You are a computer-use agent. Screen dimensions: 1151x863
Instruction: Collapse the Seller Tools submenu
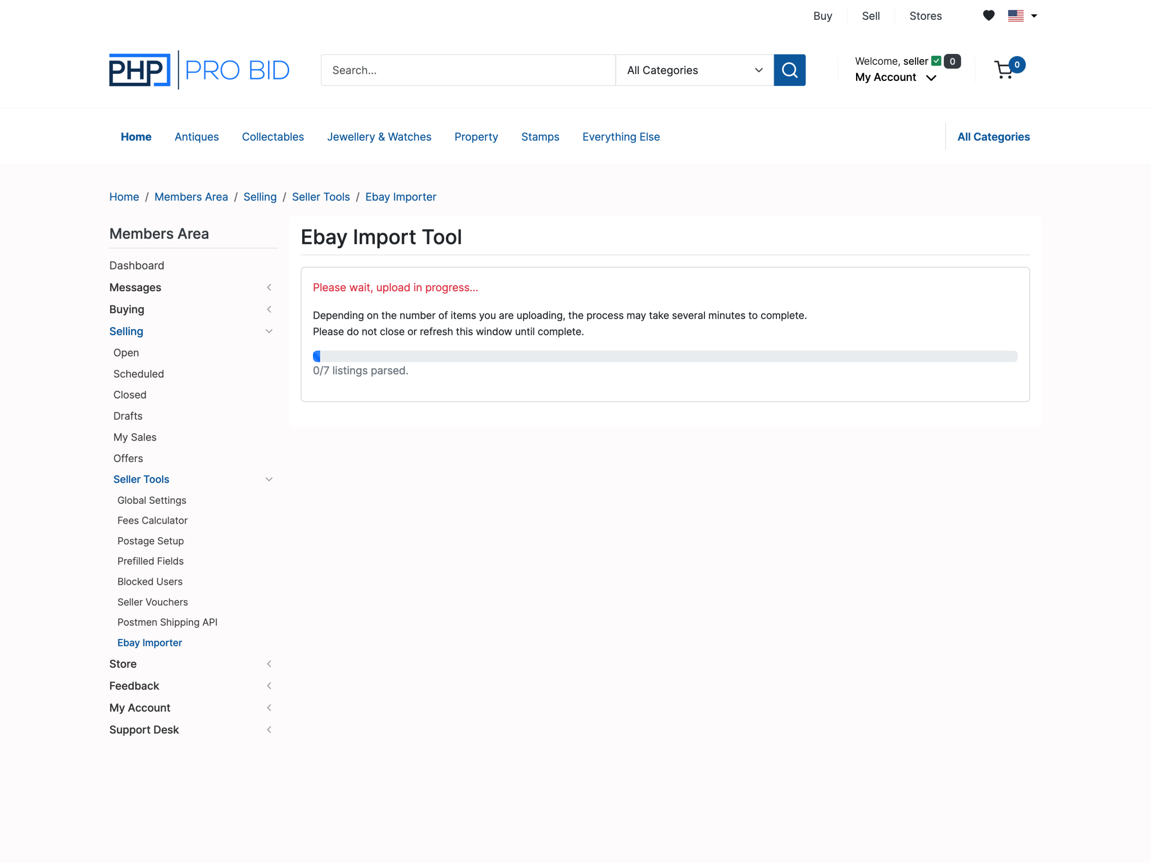[x=268, y=479]
